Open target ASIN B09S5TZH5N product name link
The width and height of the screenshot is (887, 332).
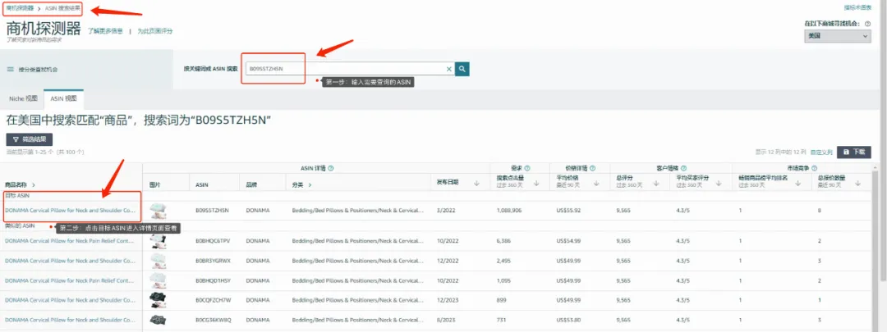[71, 210]
